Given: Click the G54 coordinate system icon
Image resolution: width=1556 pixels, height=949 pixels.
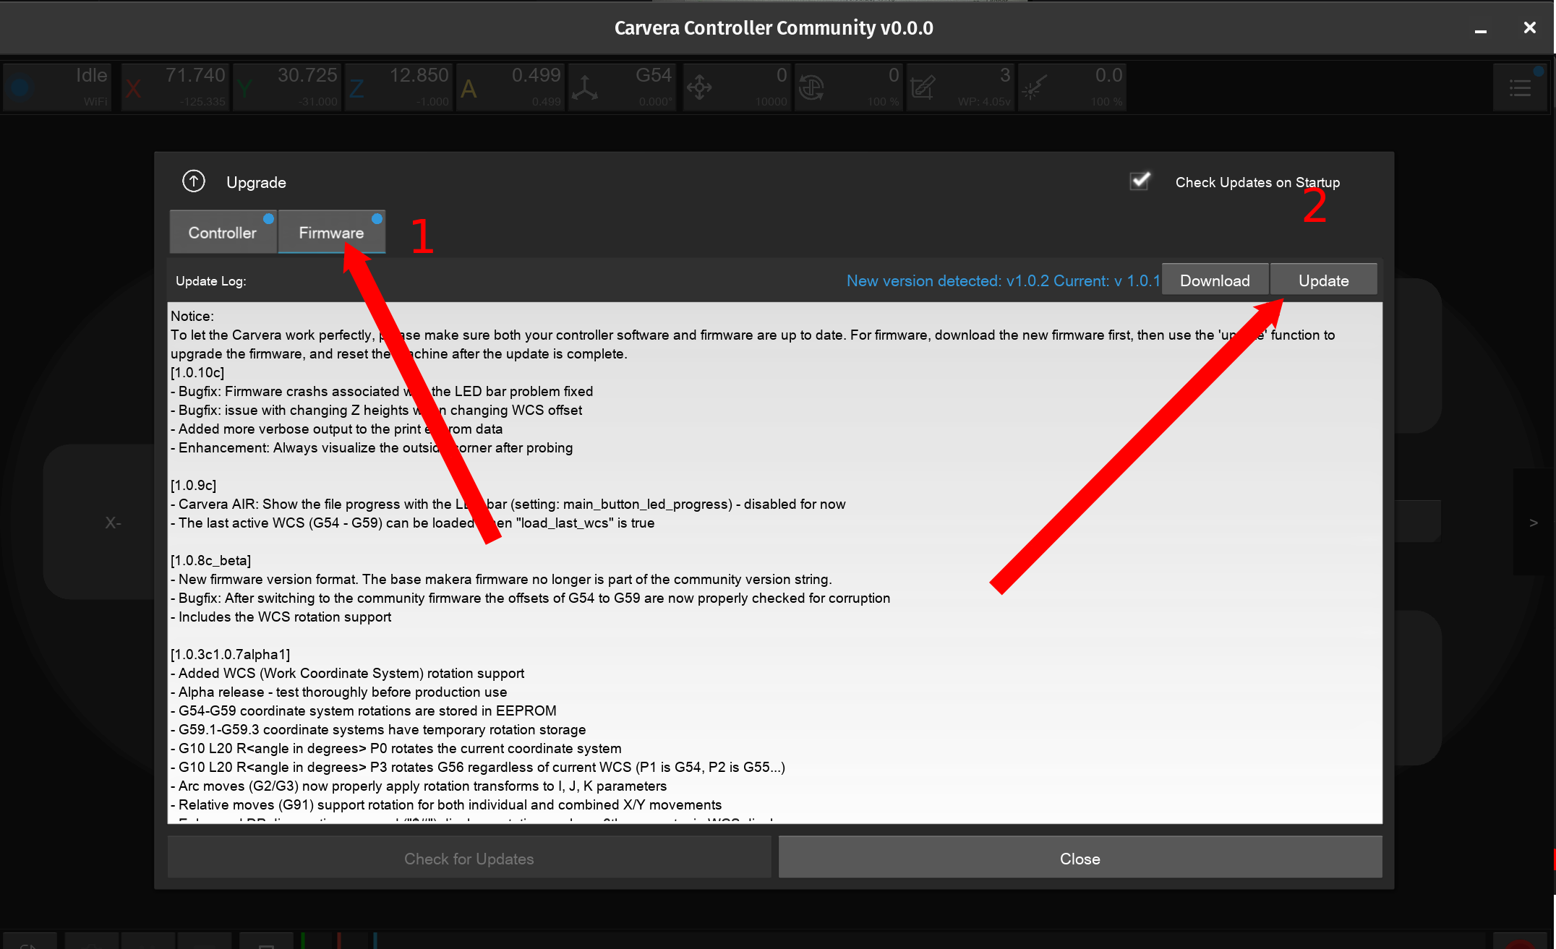Looking at the screenshot, I should [x=584, y=88].
